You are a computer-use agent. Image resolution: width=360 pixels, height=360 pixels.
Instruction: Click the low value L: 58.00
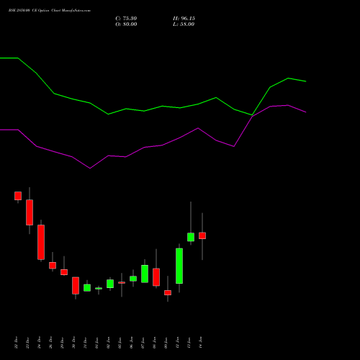tap(184, 24)
